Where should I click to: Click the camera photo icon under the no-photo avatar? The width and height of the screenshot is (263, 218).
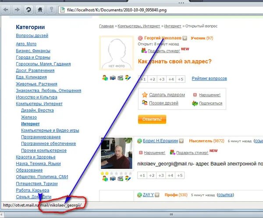coord(113,78)
